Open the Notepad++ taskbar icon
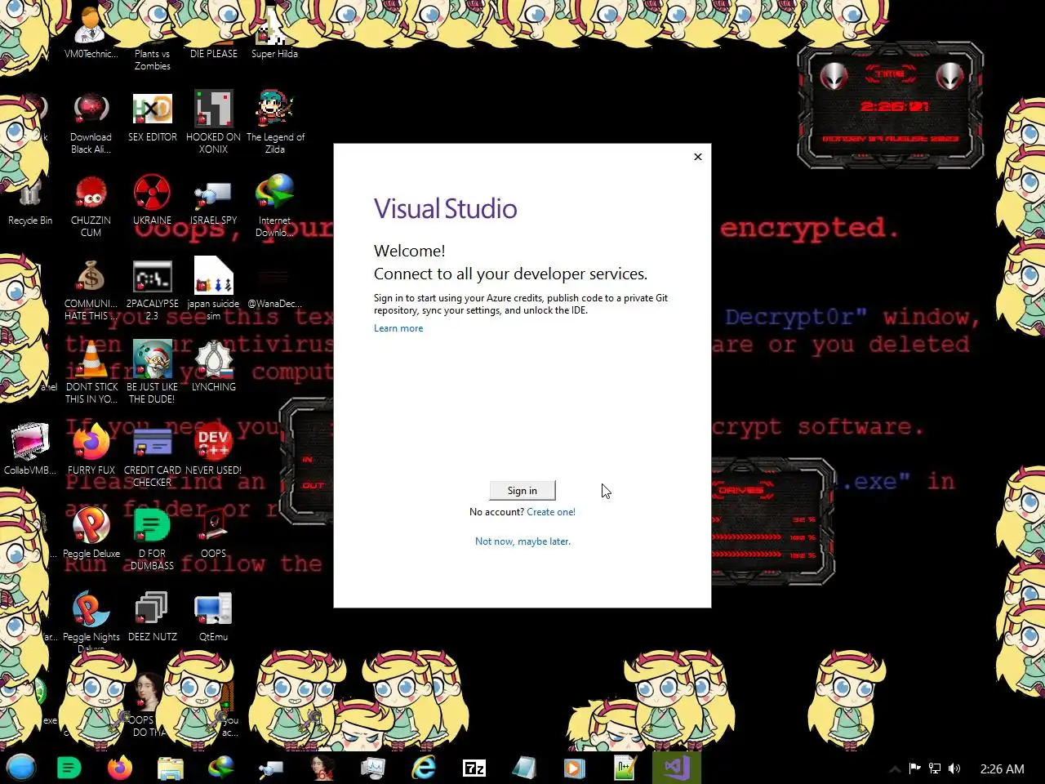Viewport: 1045px width, 784px height. point(625,768)
